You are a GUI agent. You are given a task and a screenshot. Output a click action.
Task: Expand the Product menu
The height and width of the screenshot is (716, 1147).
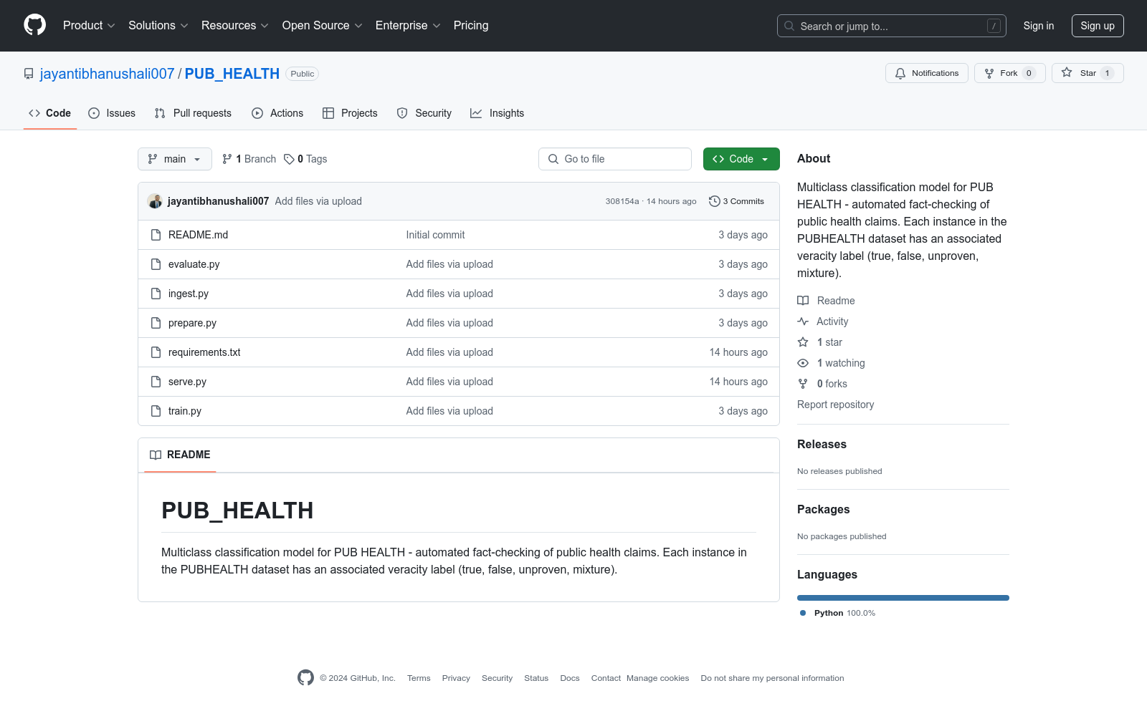point(89,26)
